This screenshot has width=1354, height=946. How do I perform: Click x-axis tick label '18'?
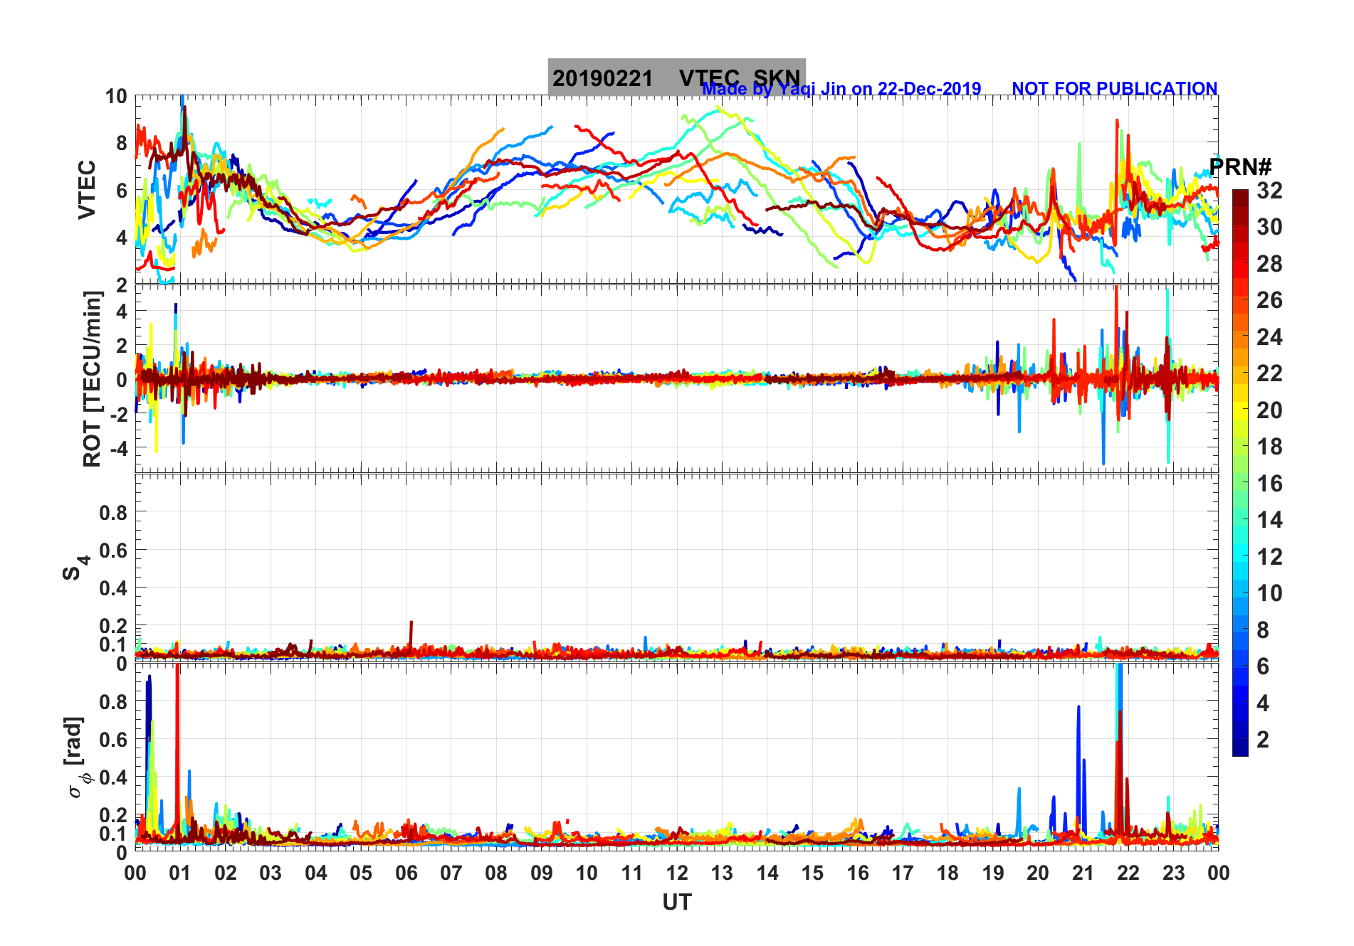pos(948,873)
